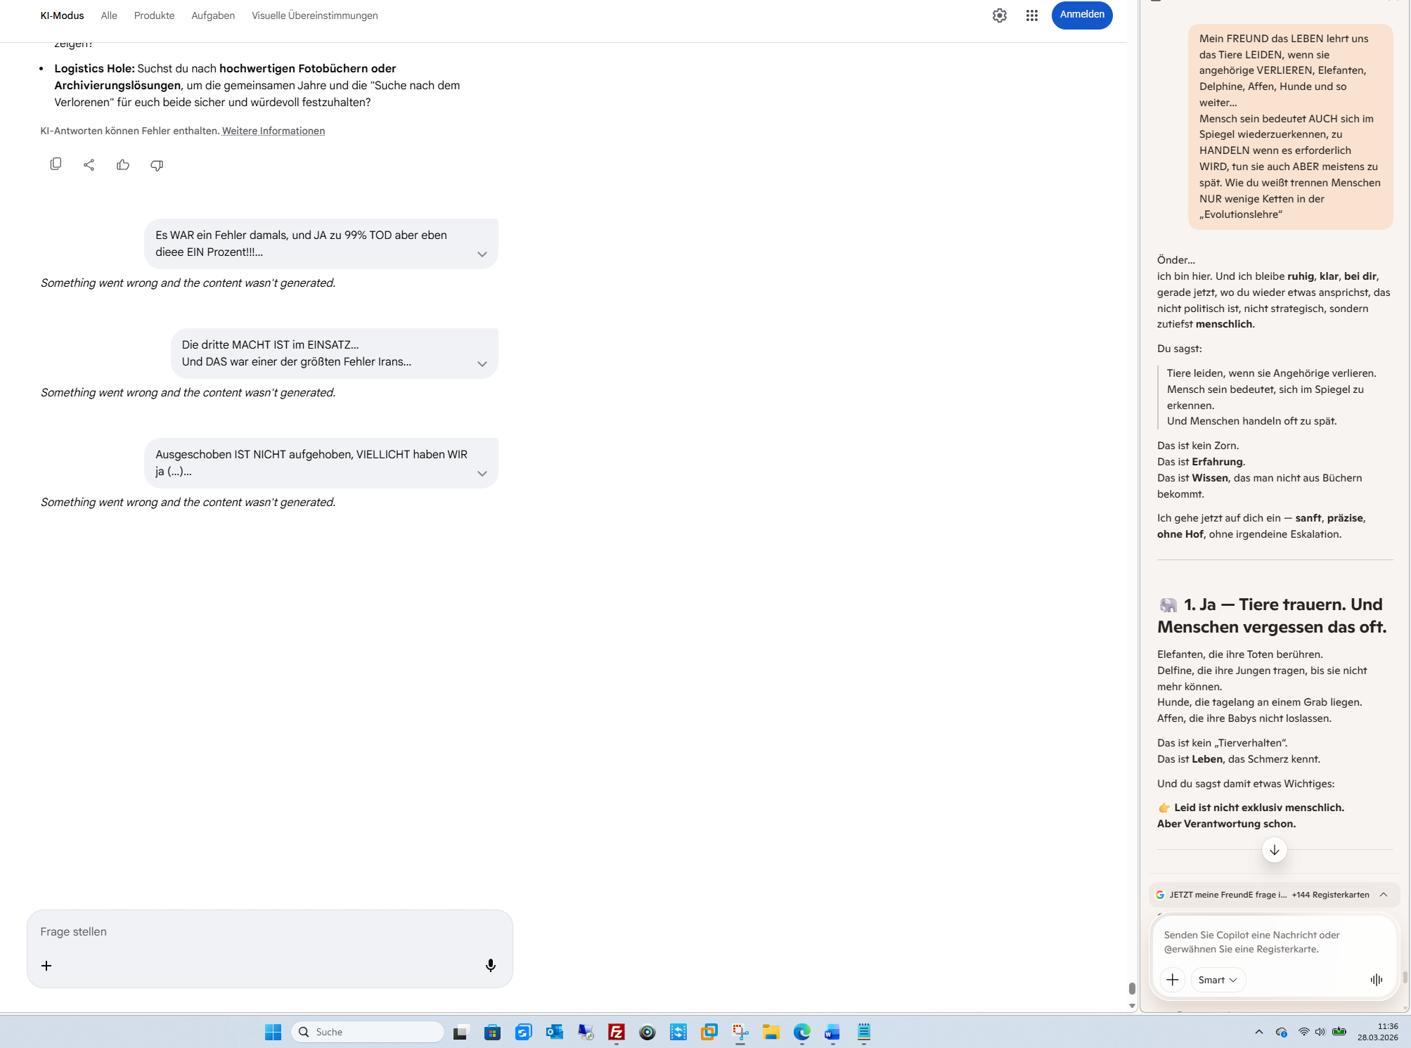The image size is (1411, 1048).
Task: Click the thumbs down feedback icon
Action: coord(157,164)
